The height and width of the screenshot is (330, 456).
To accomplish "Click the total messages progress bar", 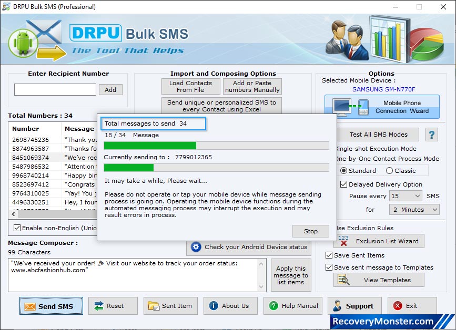I will [216, 146].
